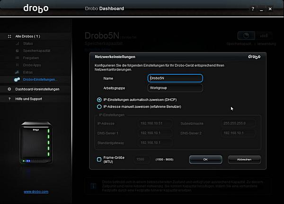Open the Freigaben menu entry
The height and width of the screenshot is (204, 284).
[31, 58]
